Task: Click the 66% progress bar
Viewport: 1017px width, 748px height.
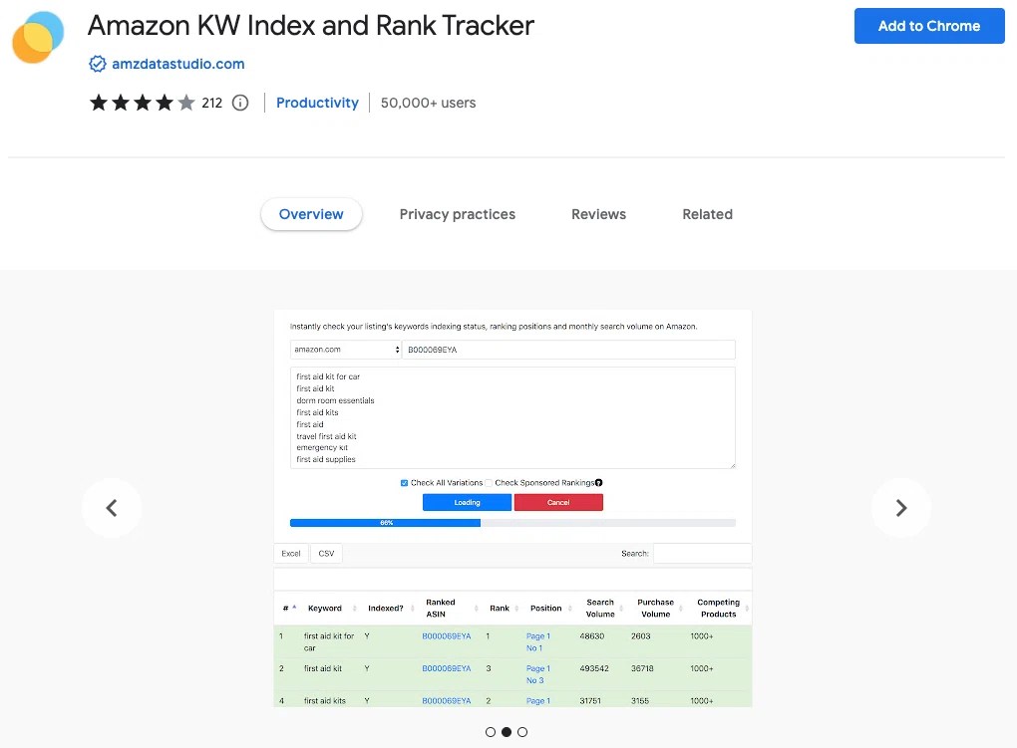Action: tap(386, 523)
